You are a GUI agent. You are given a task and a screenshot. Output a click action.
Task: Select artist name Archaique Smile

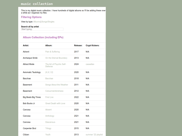(30, 58)
